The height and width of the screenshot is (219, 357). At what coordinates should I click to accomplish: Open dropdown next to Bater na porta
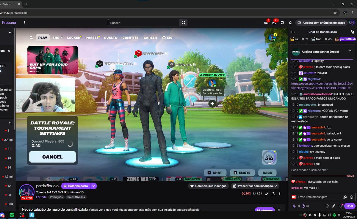coord(94,186)
